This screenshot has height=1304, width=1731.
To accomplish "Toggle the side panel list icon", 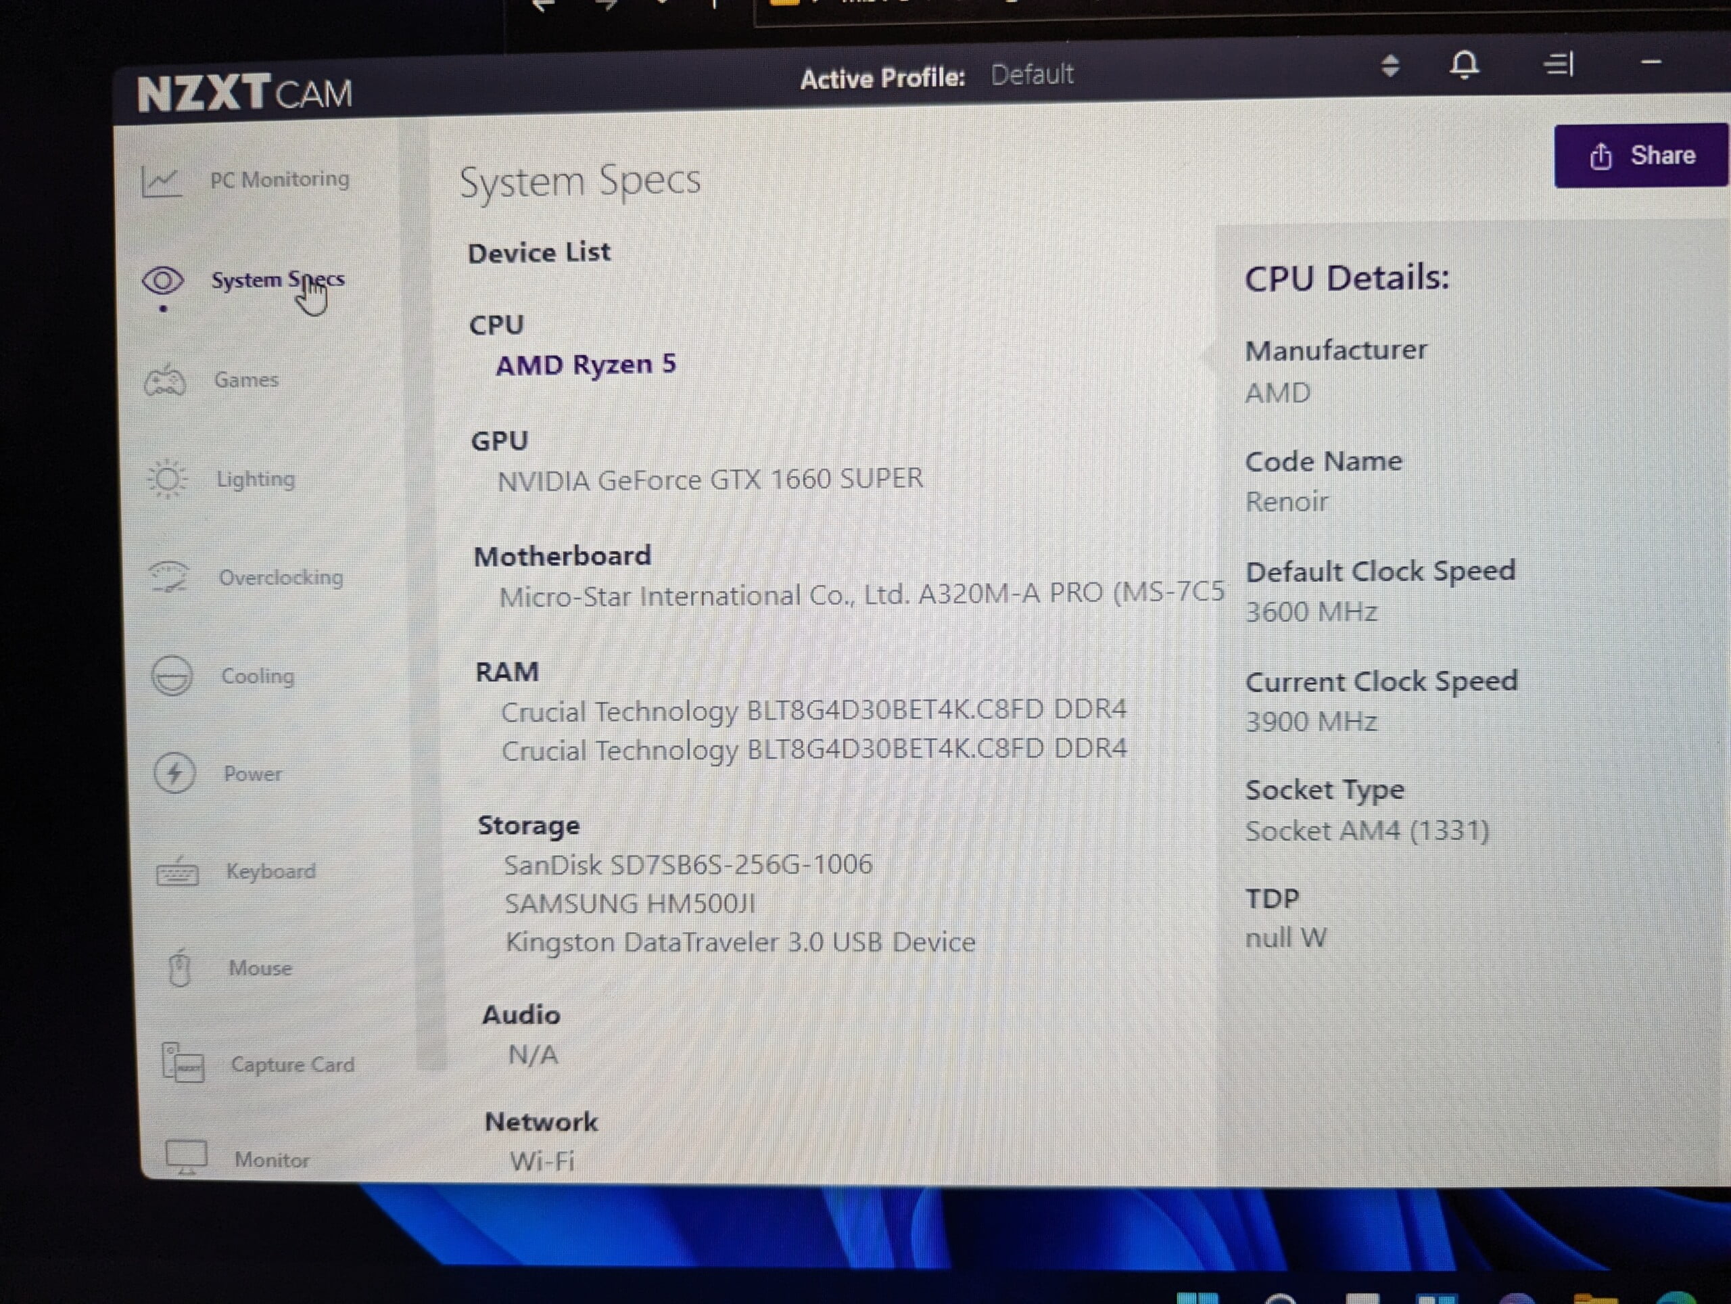I will pos(1558,64).
